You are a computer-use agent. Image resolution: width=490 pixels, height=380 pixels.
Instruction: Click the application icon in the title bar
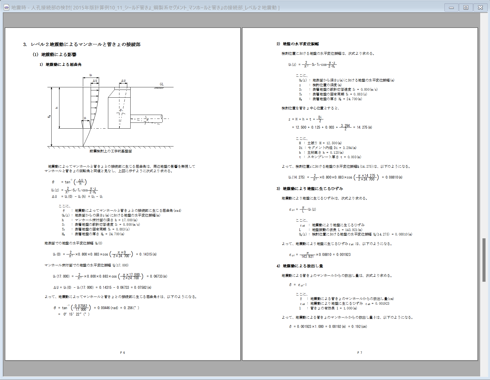tap(6, 8)
